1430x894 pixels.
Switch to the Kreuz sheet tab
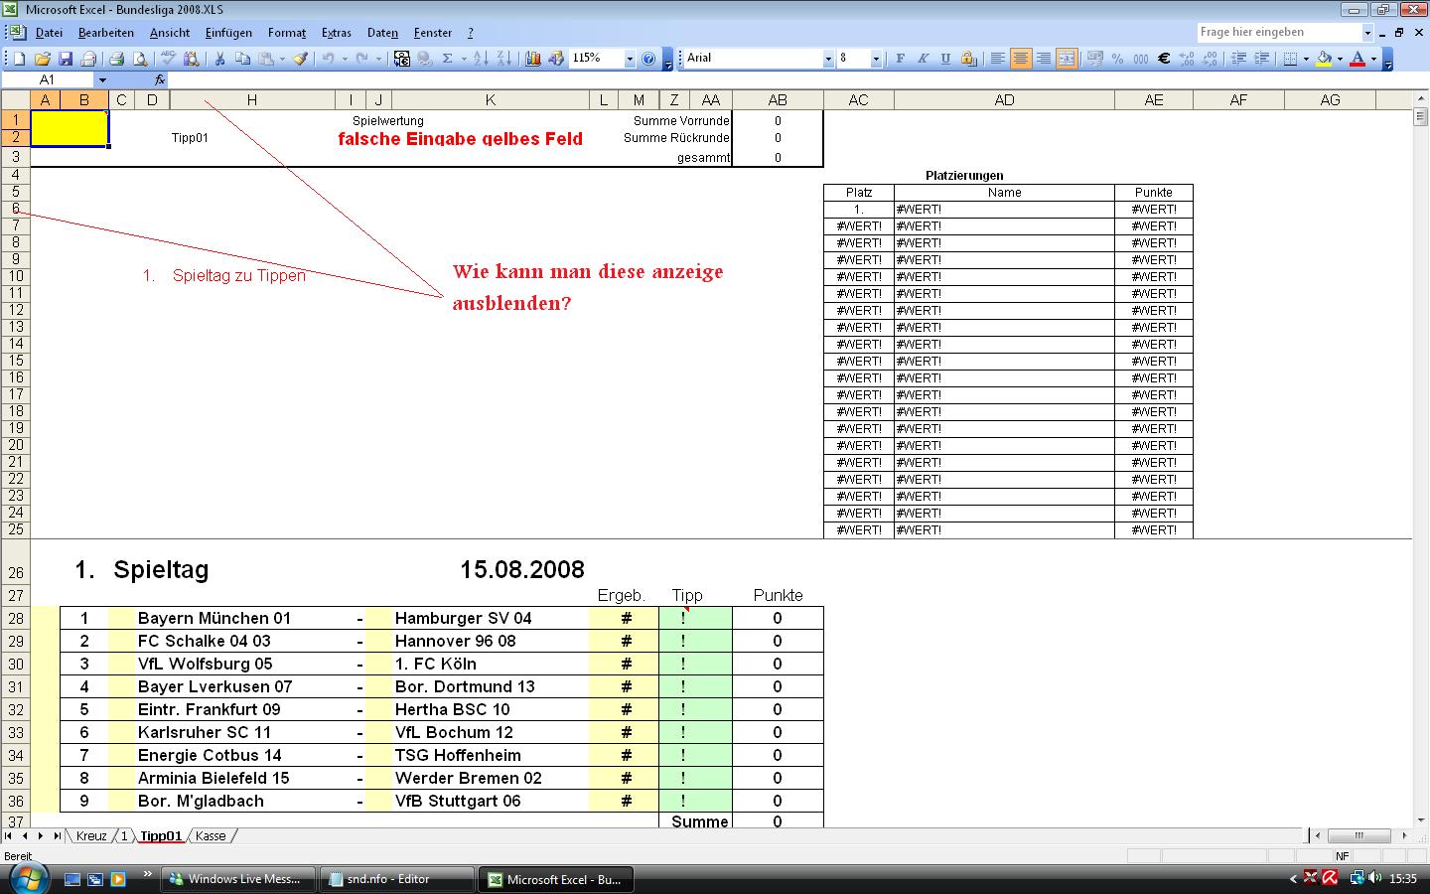point(91,836)
